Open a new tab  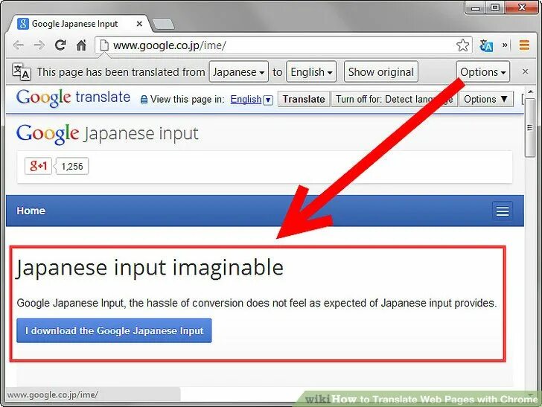click(163, 24)
